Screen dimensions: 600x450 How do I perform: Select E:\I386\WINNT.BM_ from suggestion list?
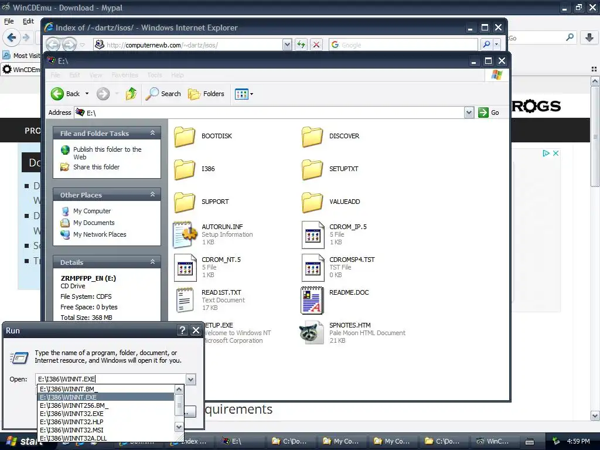coord(106,389)
